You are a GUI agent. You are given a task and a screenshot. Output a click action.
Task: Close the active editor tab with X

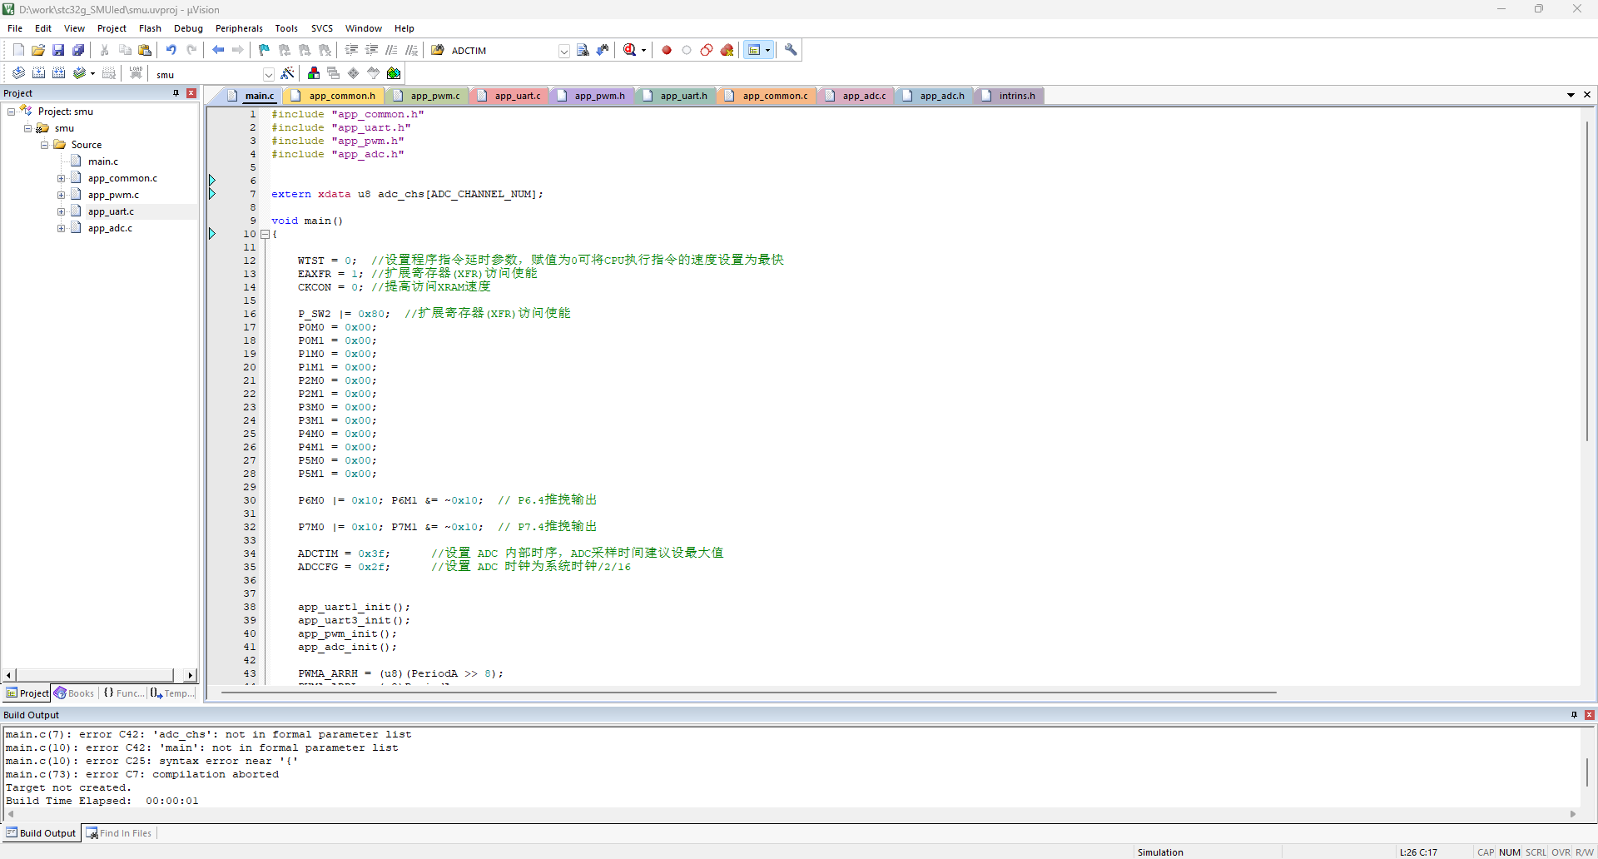(1587, 95)
